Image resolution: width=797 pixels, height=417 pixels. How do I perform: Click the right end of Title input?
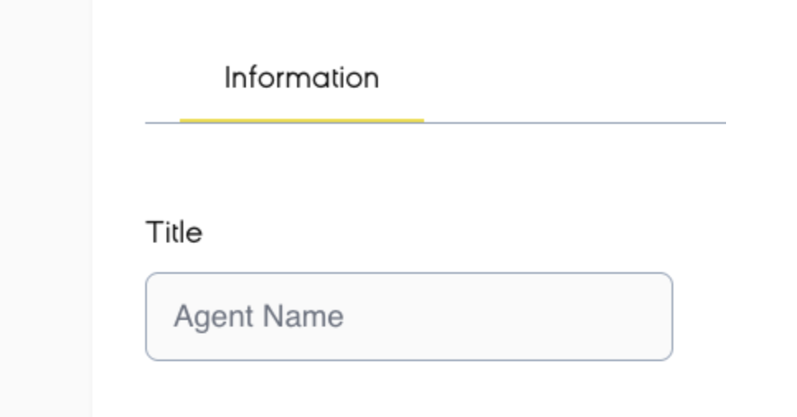[656, 316]
